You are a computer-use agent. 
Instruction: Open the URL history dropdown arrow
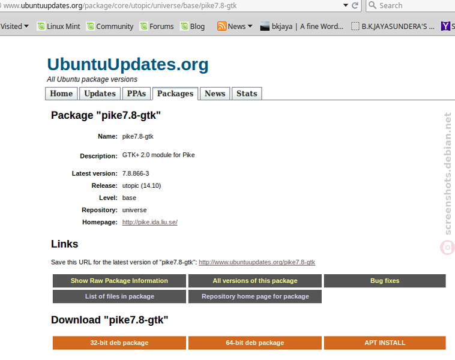345,5
